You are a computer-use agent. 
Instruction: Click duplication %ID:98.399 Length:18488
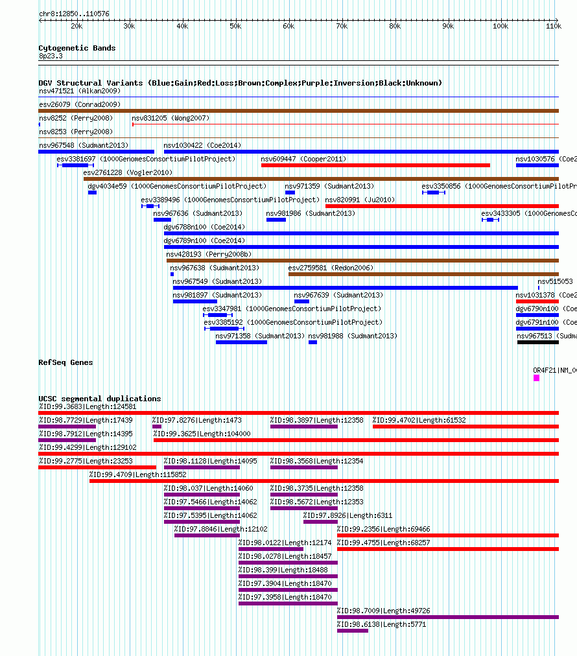[x=283, y=570]
